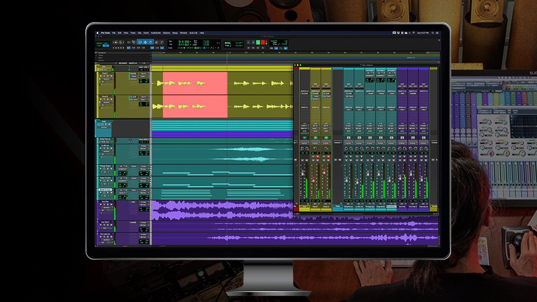The width and height of the screenshot is (537, 302).
Task: Toggle Vocal 2 record button in Mix window
Action: (x=328, y=157)
